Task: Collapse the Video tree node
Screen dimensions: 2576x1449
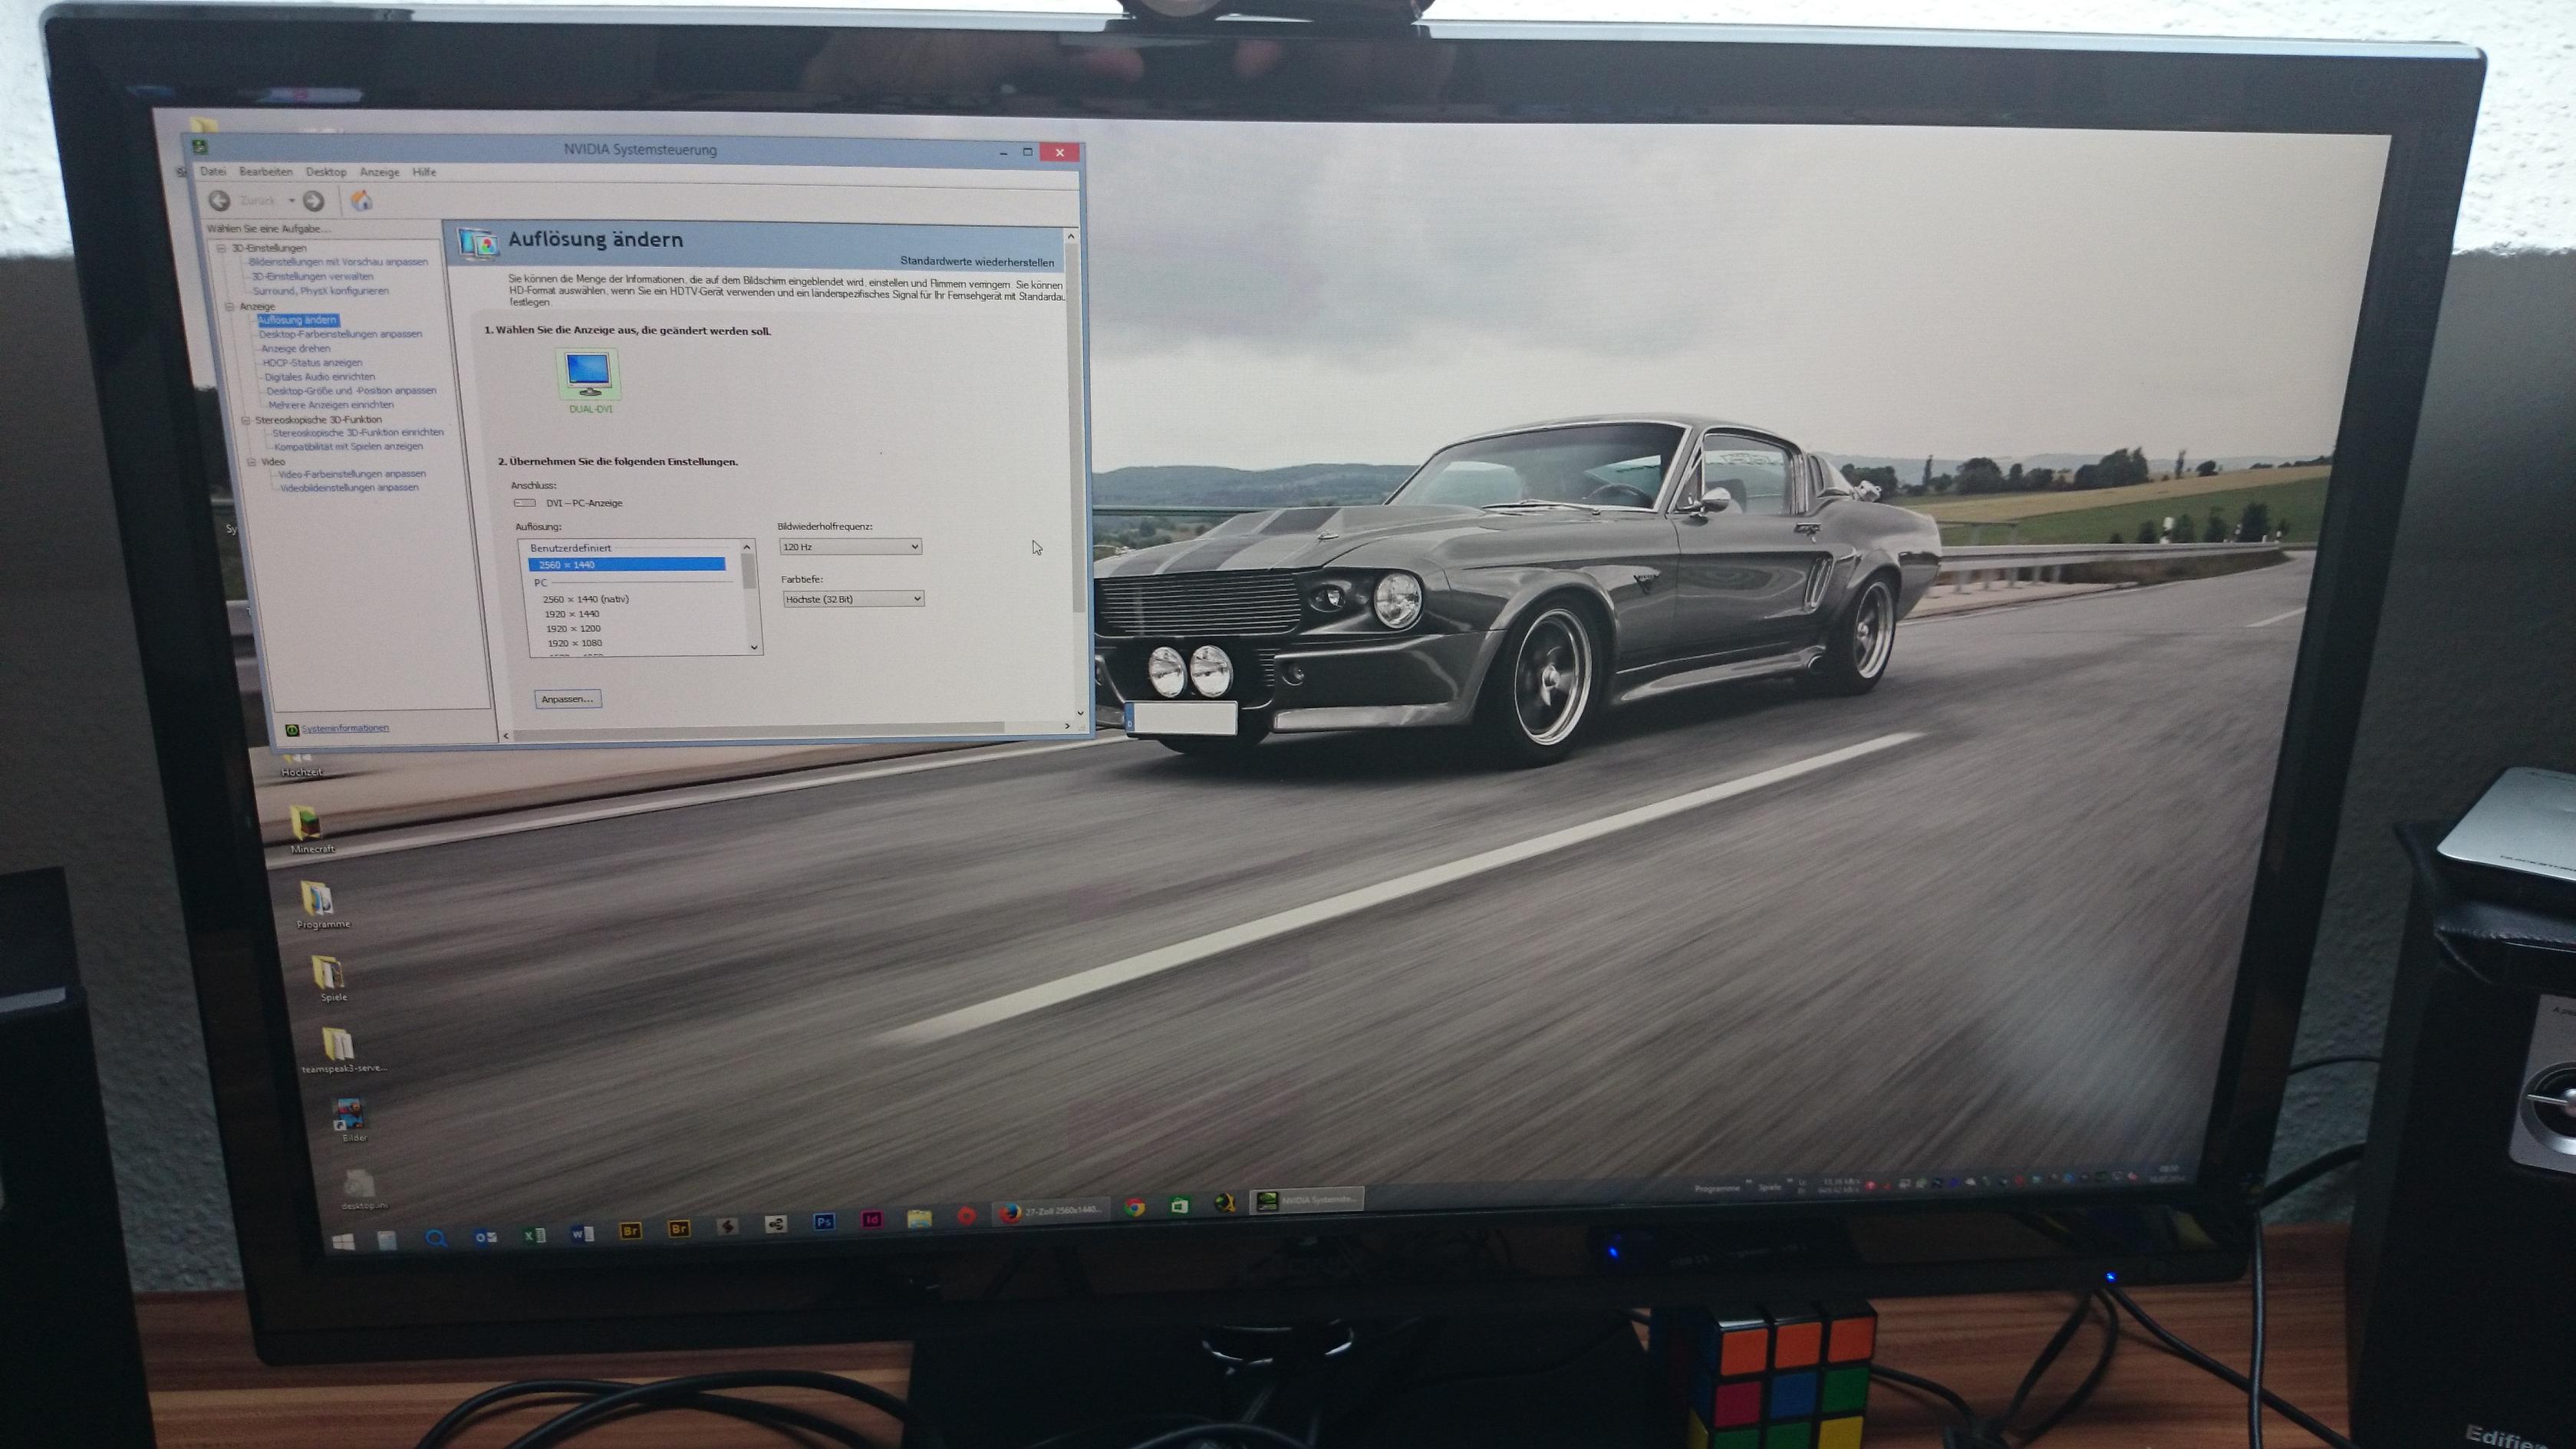Action: tap(252, 462)
